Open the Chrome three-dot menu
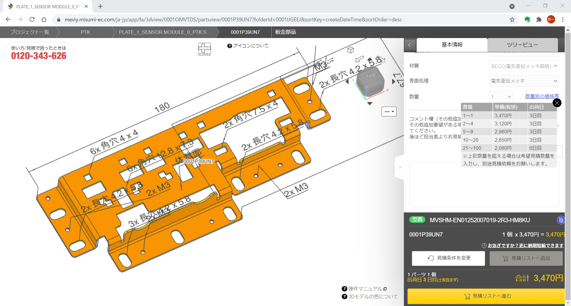This screenshot has width=571, height=306. click(563, 19)
